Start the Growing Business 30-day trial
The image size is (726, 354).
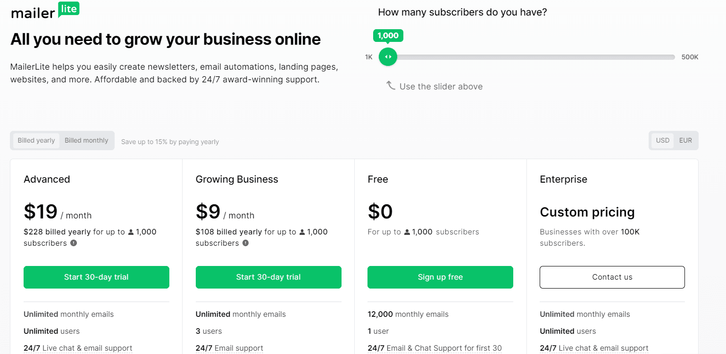tap(268, 277)
